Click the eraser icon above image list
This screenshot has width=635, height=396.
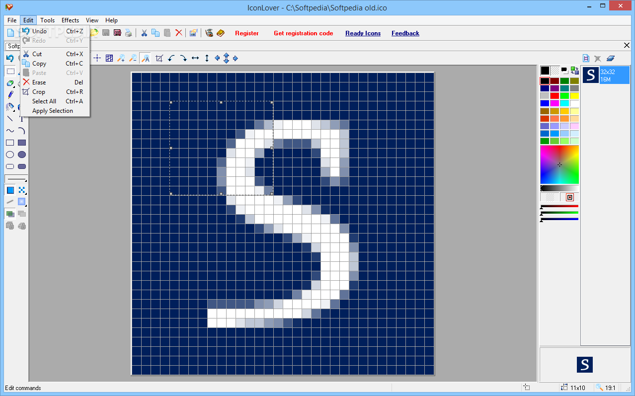pyautogui.click(x=611, y=59)
